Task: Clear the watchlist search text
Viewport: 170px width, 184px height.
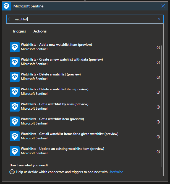Action: pos(159,19)
